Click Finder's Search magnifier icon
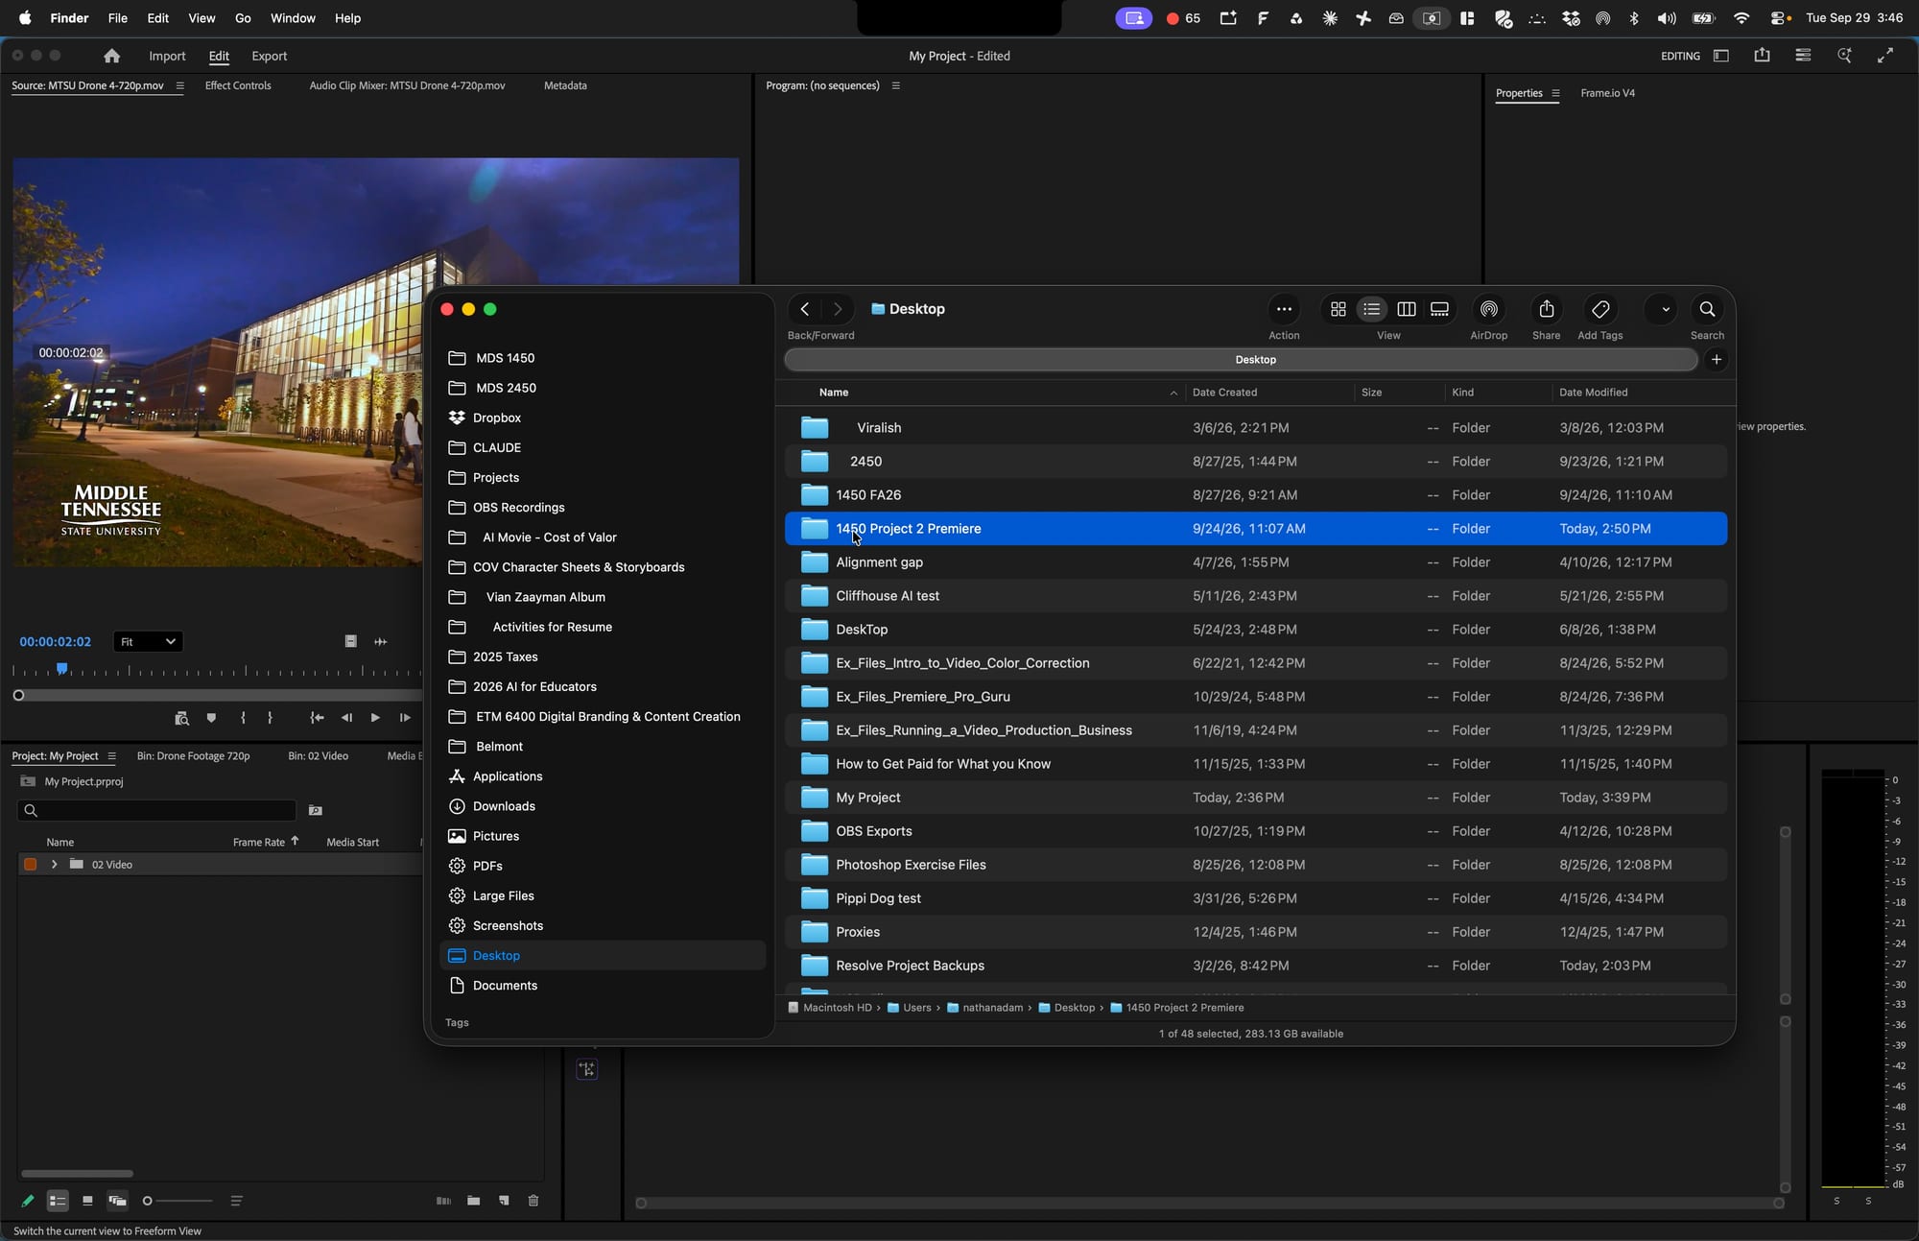 pos(1707,309)
